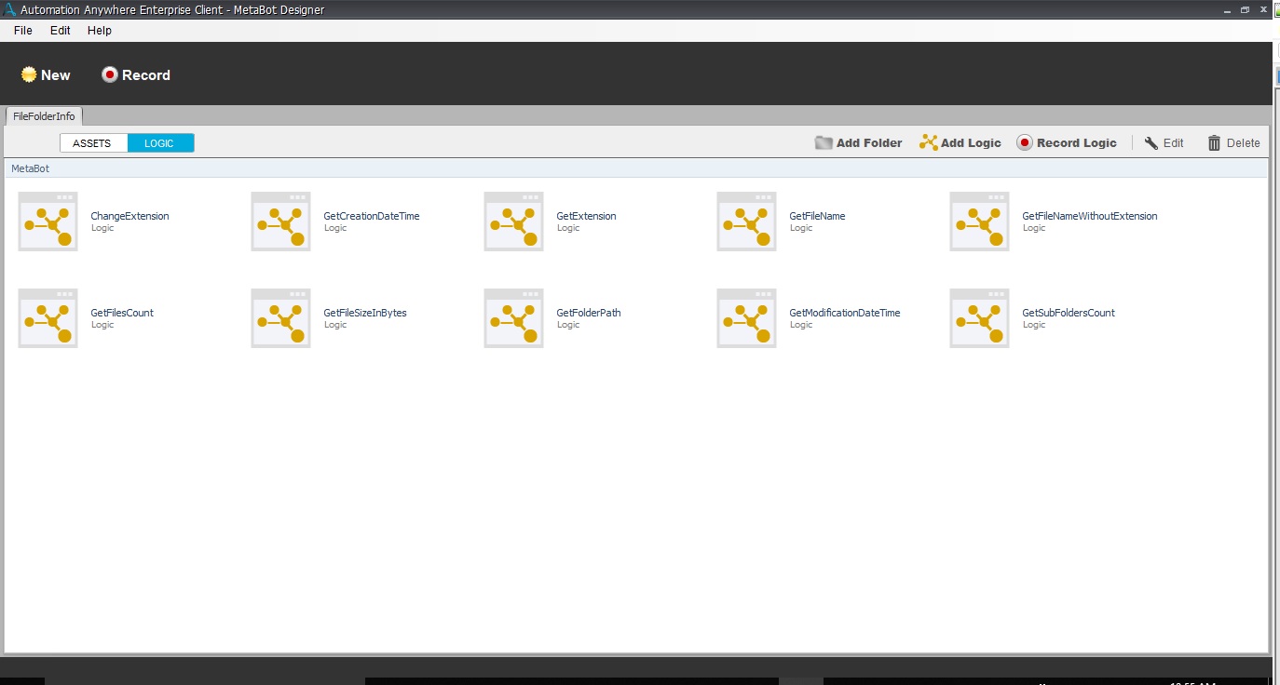Click the GetFileName logic icon
The width and height of the screenshot is (1280, 685).
(x=746, y=222)
